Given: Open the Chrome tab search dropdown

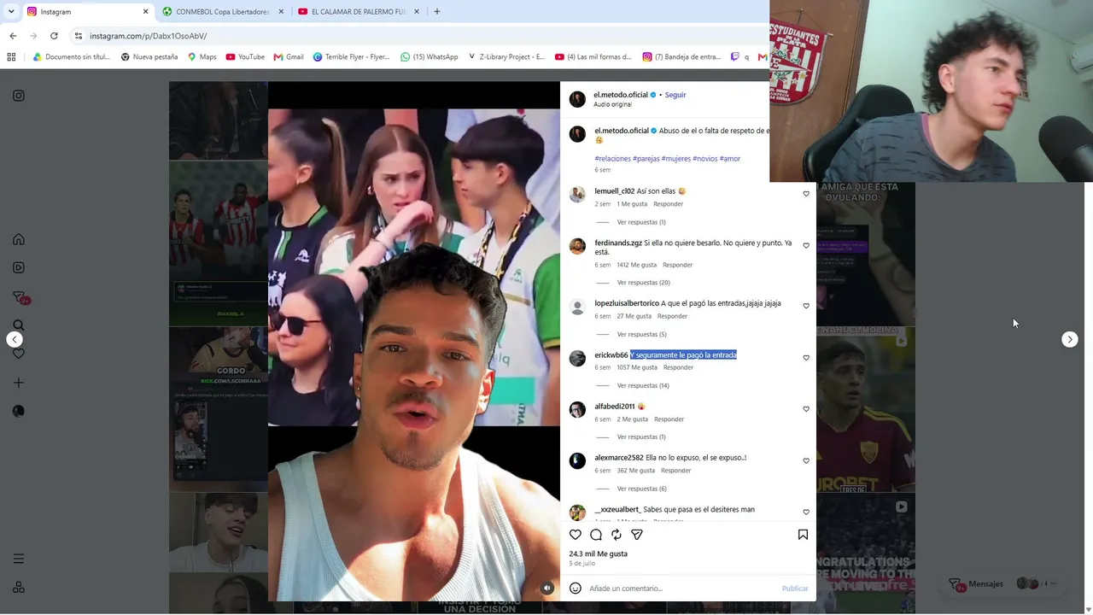Looking at the screenshot, I should click(x=11, y=12).
